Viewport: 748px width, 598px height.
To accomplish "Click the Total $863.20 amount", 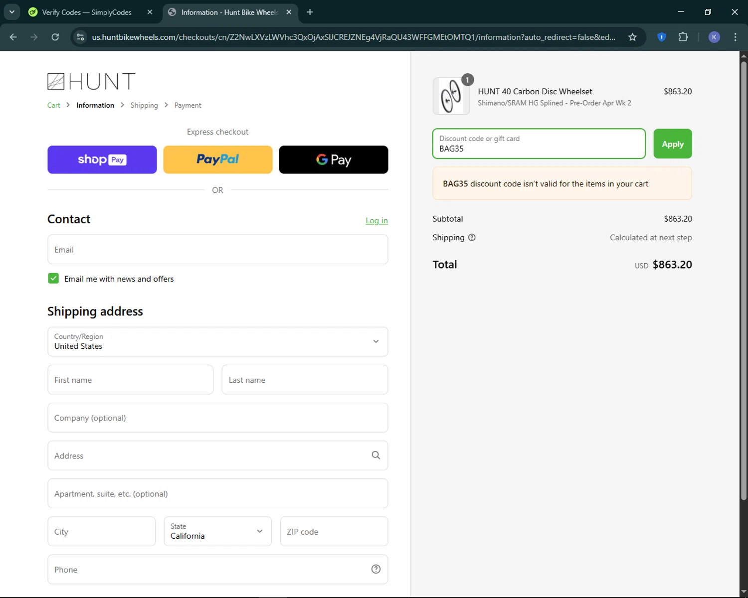I will (672, 265).
